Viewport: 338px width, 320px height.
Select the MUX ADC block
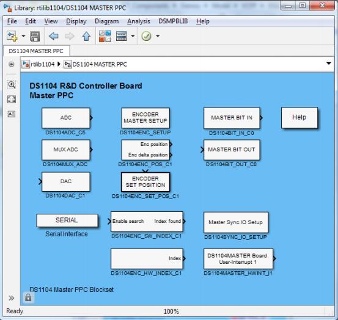point(66,150)
